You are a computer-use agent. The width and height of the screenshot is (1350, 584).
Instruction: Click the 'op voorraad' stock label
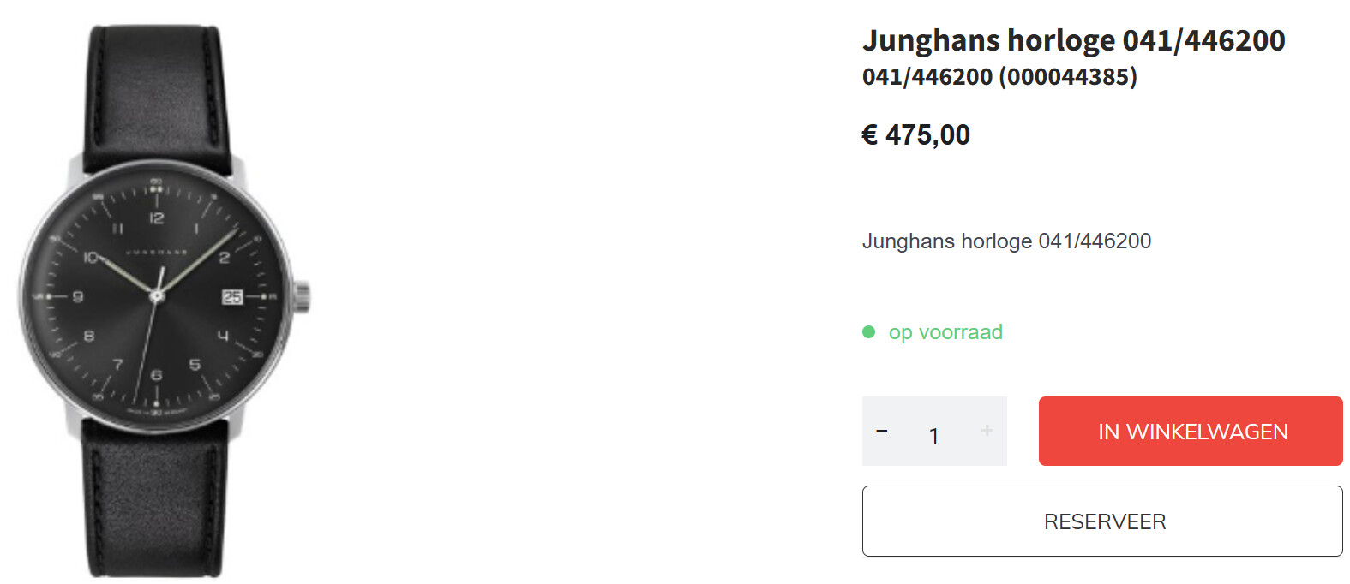tap(945, 332)
